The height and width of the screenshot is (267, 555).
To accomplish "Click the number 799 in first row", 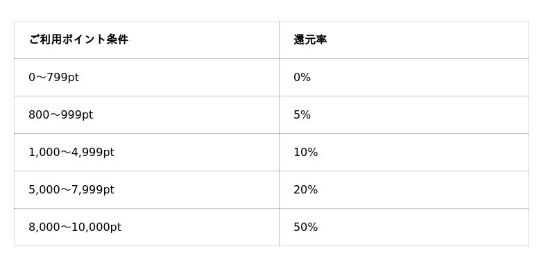I will point(57,78).
